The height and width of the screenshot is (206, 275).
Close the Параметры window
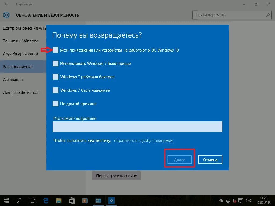coord(269,4)
